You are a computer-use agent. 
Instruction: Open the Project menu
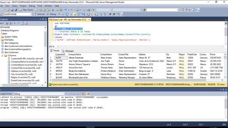[23, 6]
